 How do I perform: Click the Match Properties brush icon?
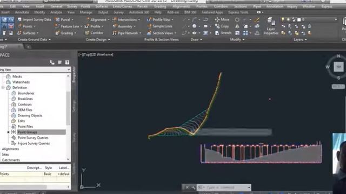pyautogui.click(x=257, y=20)
